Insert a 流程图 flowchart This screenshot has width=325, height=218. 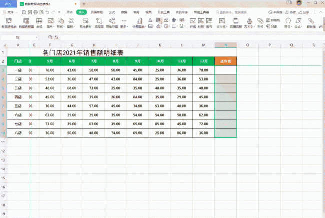coord(99,23)
